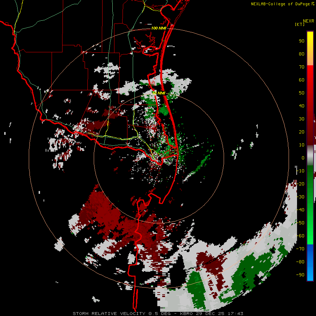Image resolution: width=316 pixels, height=316 pixels.
Task: Click the 90 value on the velocity scale
Action: (x=302, y=41)
